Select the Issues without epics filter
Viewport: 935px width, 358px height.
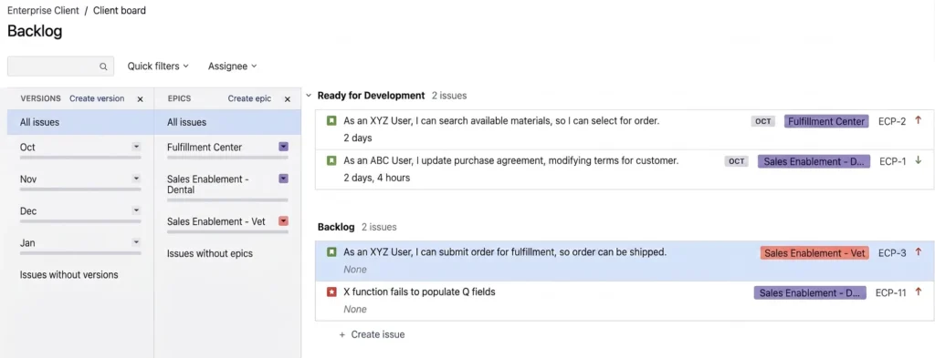click(x=210, y=253)
